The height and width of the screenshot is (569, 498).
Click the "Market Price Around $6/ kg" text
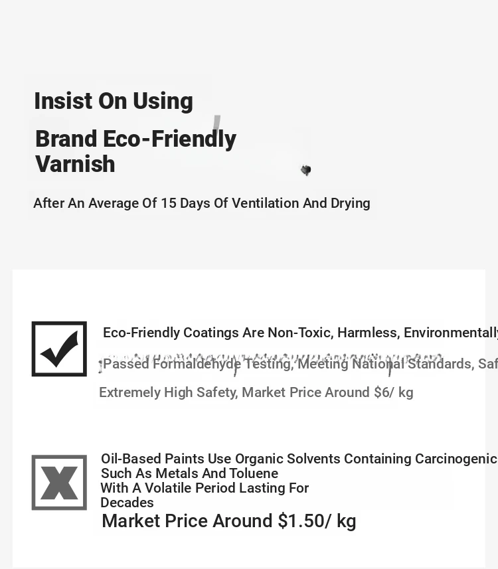(327, 392)
